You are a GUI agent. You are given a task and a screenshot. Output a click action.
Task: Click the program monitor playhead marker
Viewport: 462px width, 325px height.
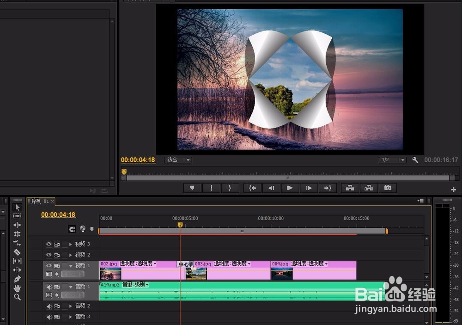(124, 172)
